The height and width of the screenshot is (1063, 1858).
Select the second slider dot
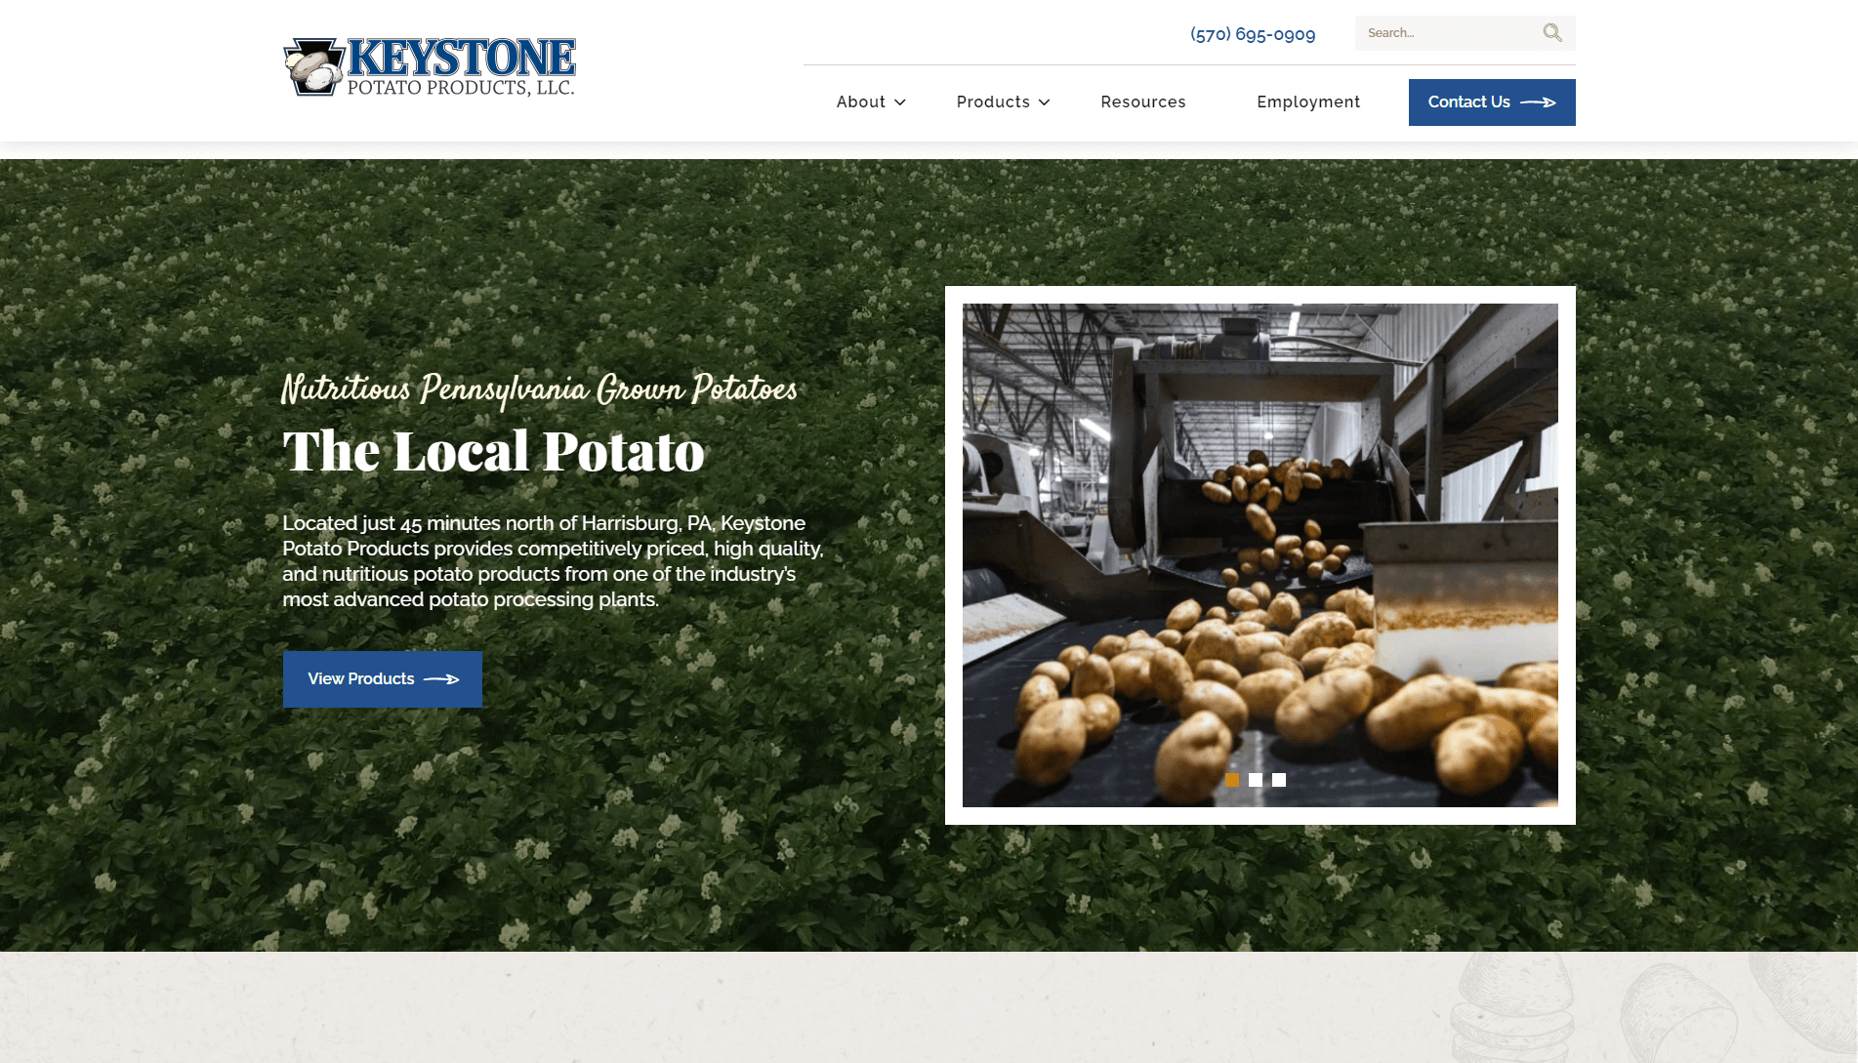pos(1256,780)
